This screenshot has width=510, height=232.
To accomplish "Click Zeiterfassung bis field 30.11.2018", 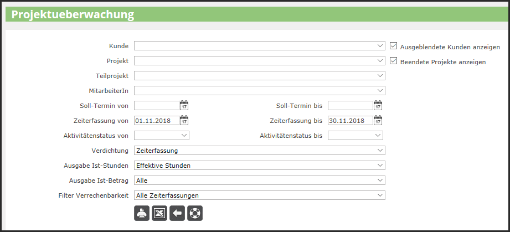I will (x=350, y=120).
